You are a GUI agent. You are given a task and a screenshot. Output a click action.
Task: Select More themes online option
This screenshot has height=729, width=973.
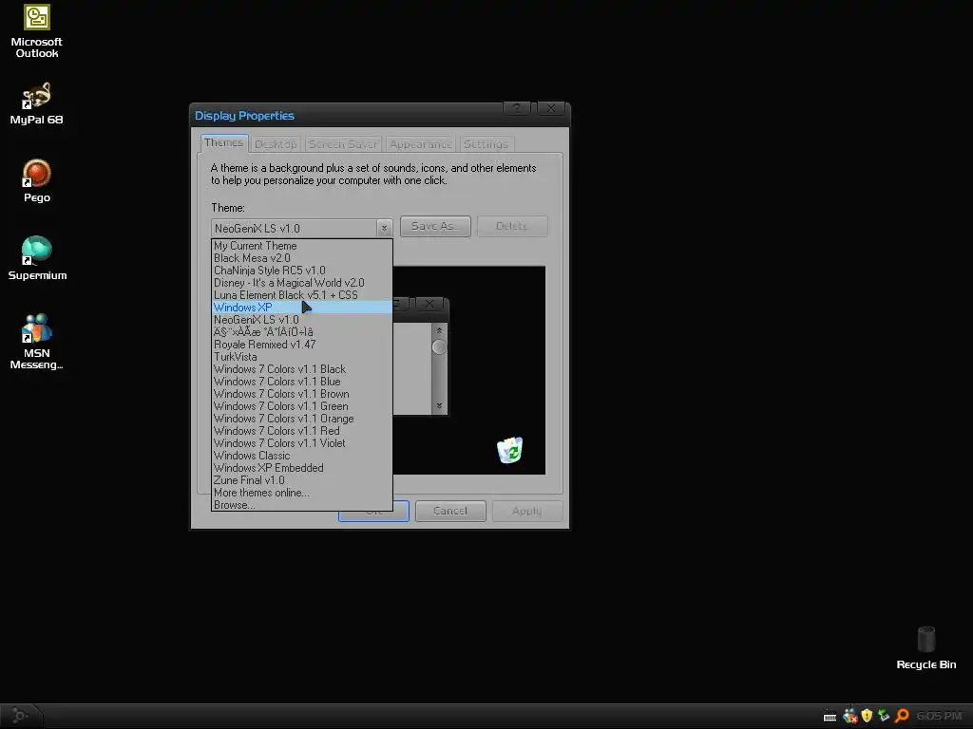[x=301, y=493]
